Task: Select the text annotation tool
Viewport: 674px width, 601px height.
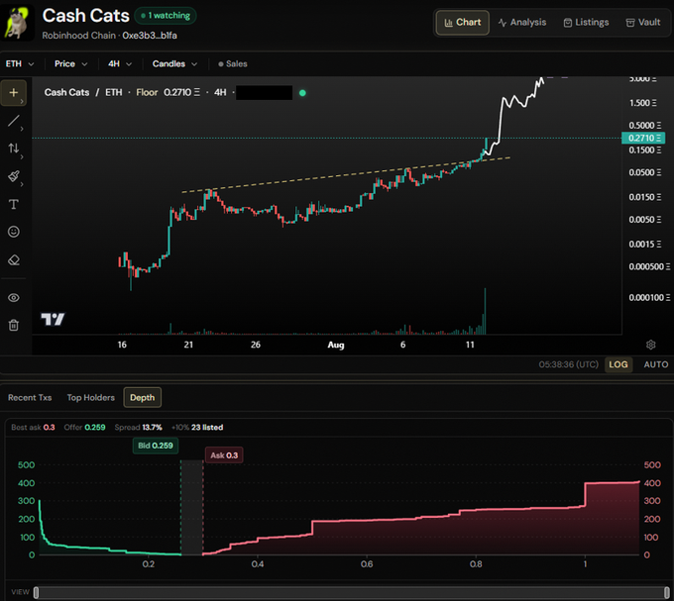Action: pos(13,204)
